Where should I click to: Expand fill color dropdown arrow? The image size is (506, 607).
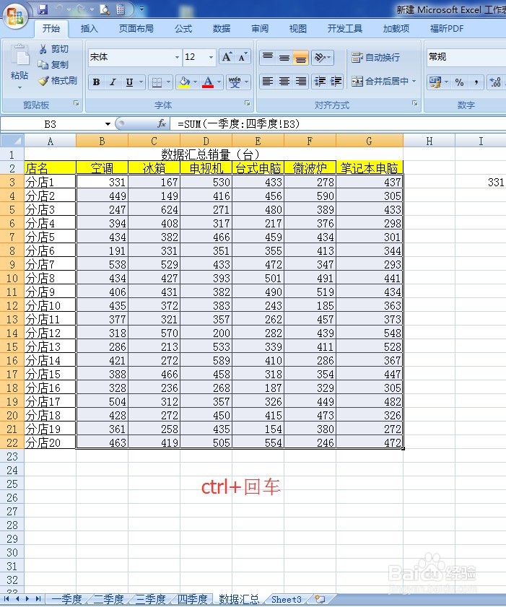[195, 82]
